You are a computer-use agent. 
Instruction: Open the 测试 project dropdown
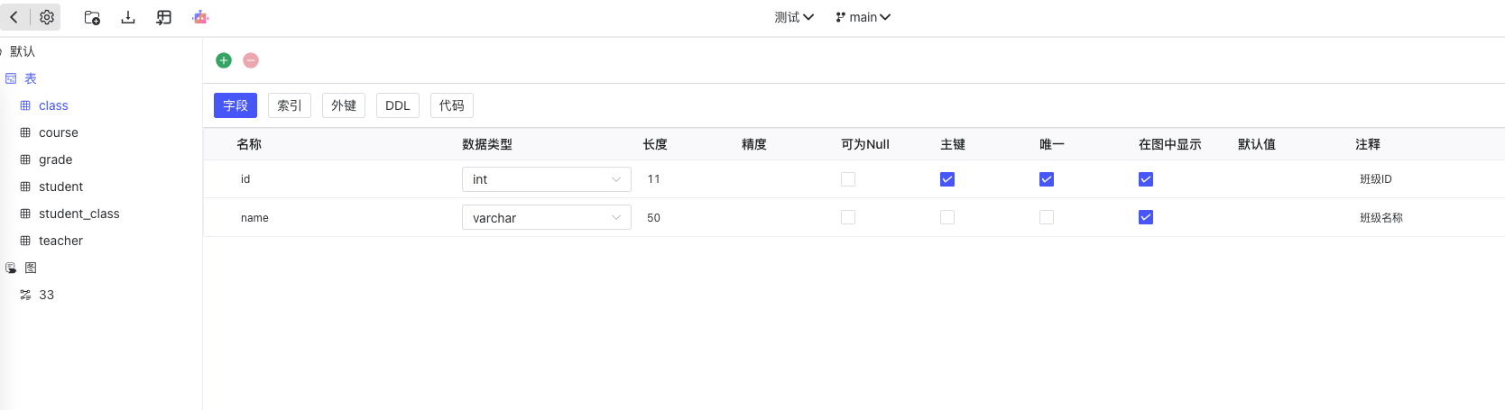pos(794,17)
